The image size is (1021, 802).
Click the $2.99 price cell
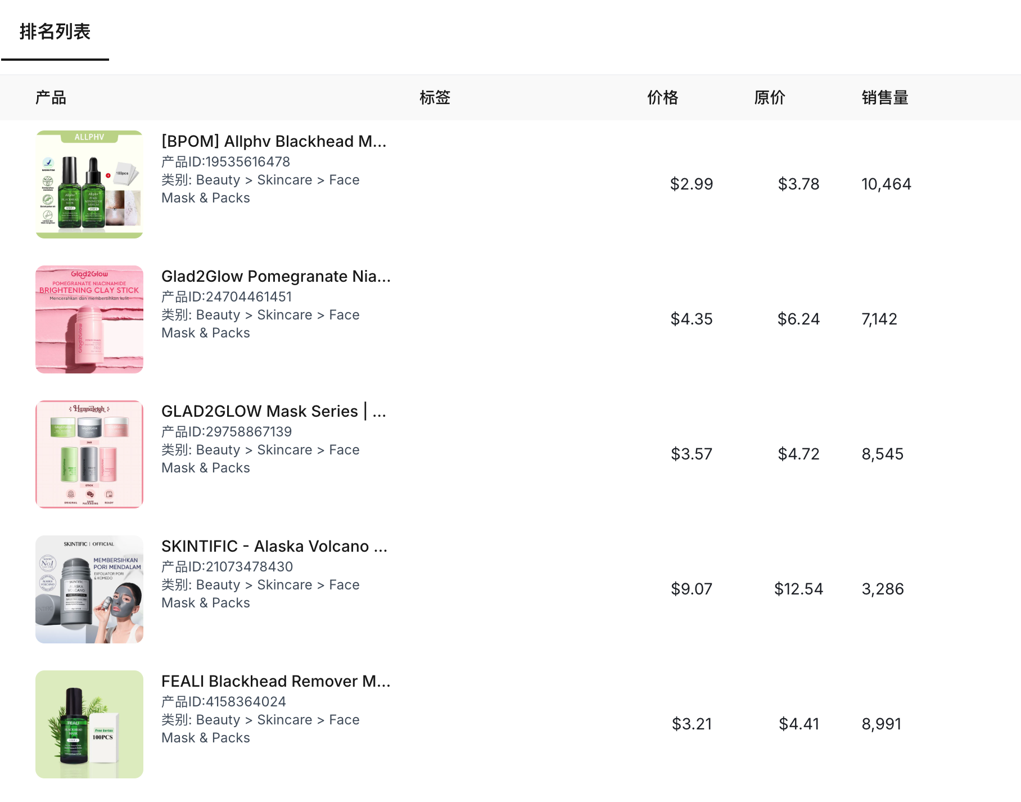point(692,184)
